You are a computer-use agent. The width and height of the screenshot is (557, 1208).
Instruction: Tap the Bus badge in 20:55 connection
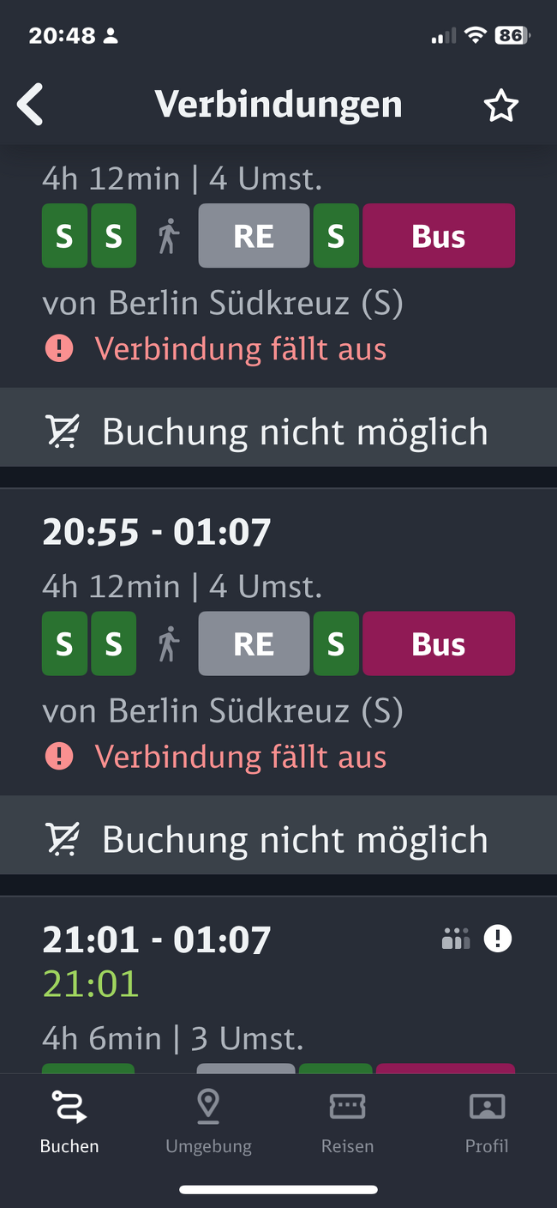tap(439, 643)
